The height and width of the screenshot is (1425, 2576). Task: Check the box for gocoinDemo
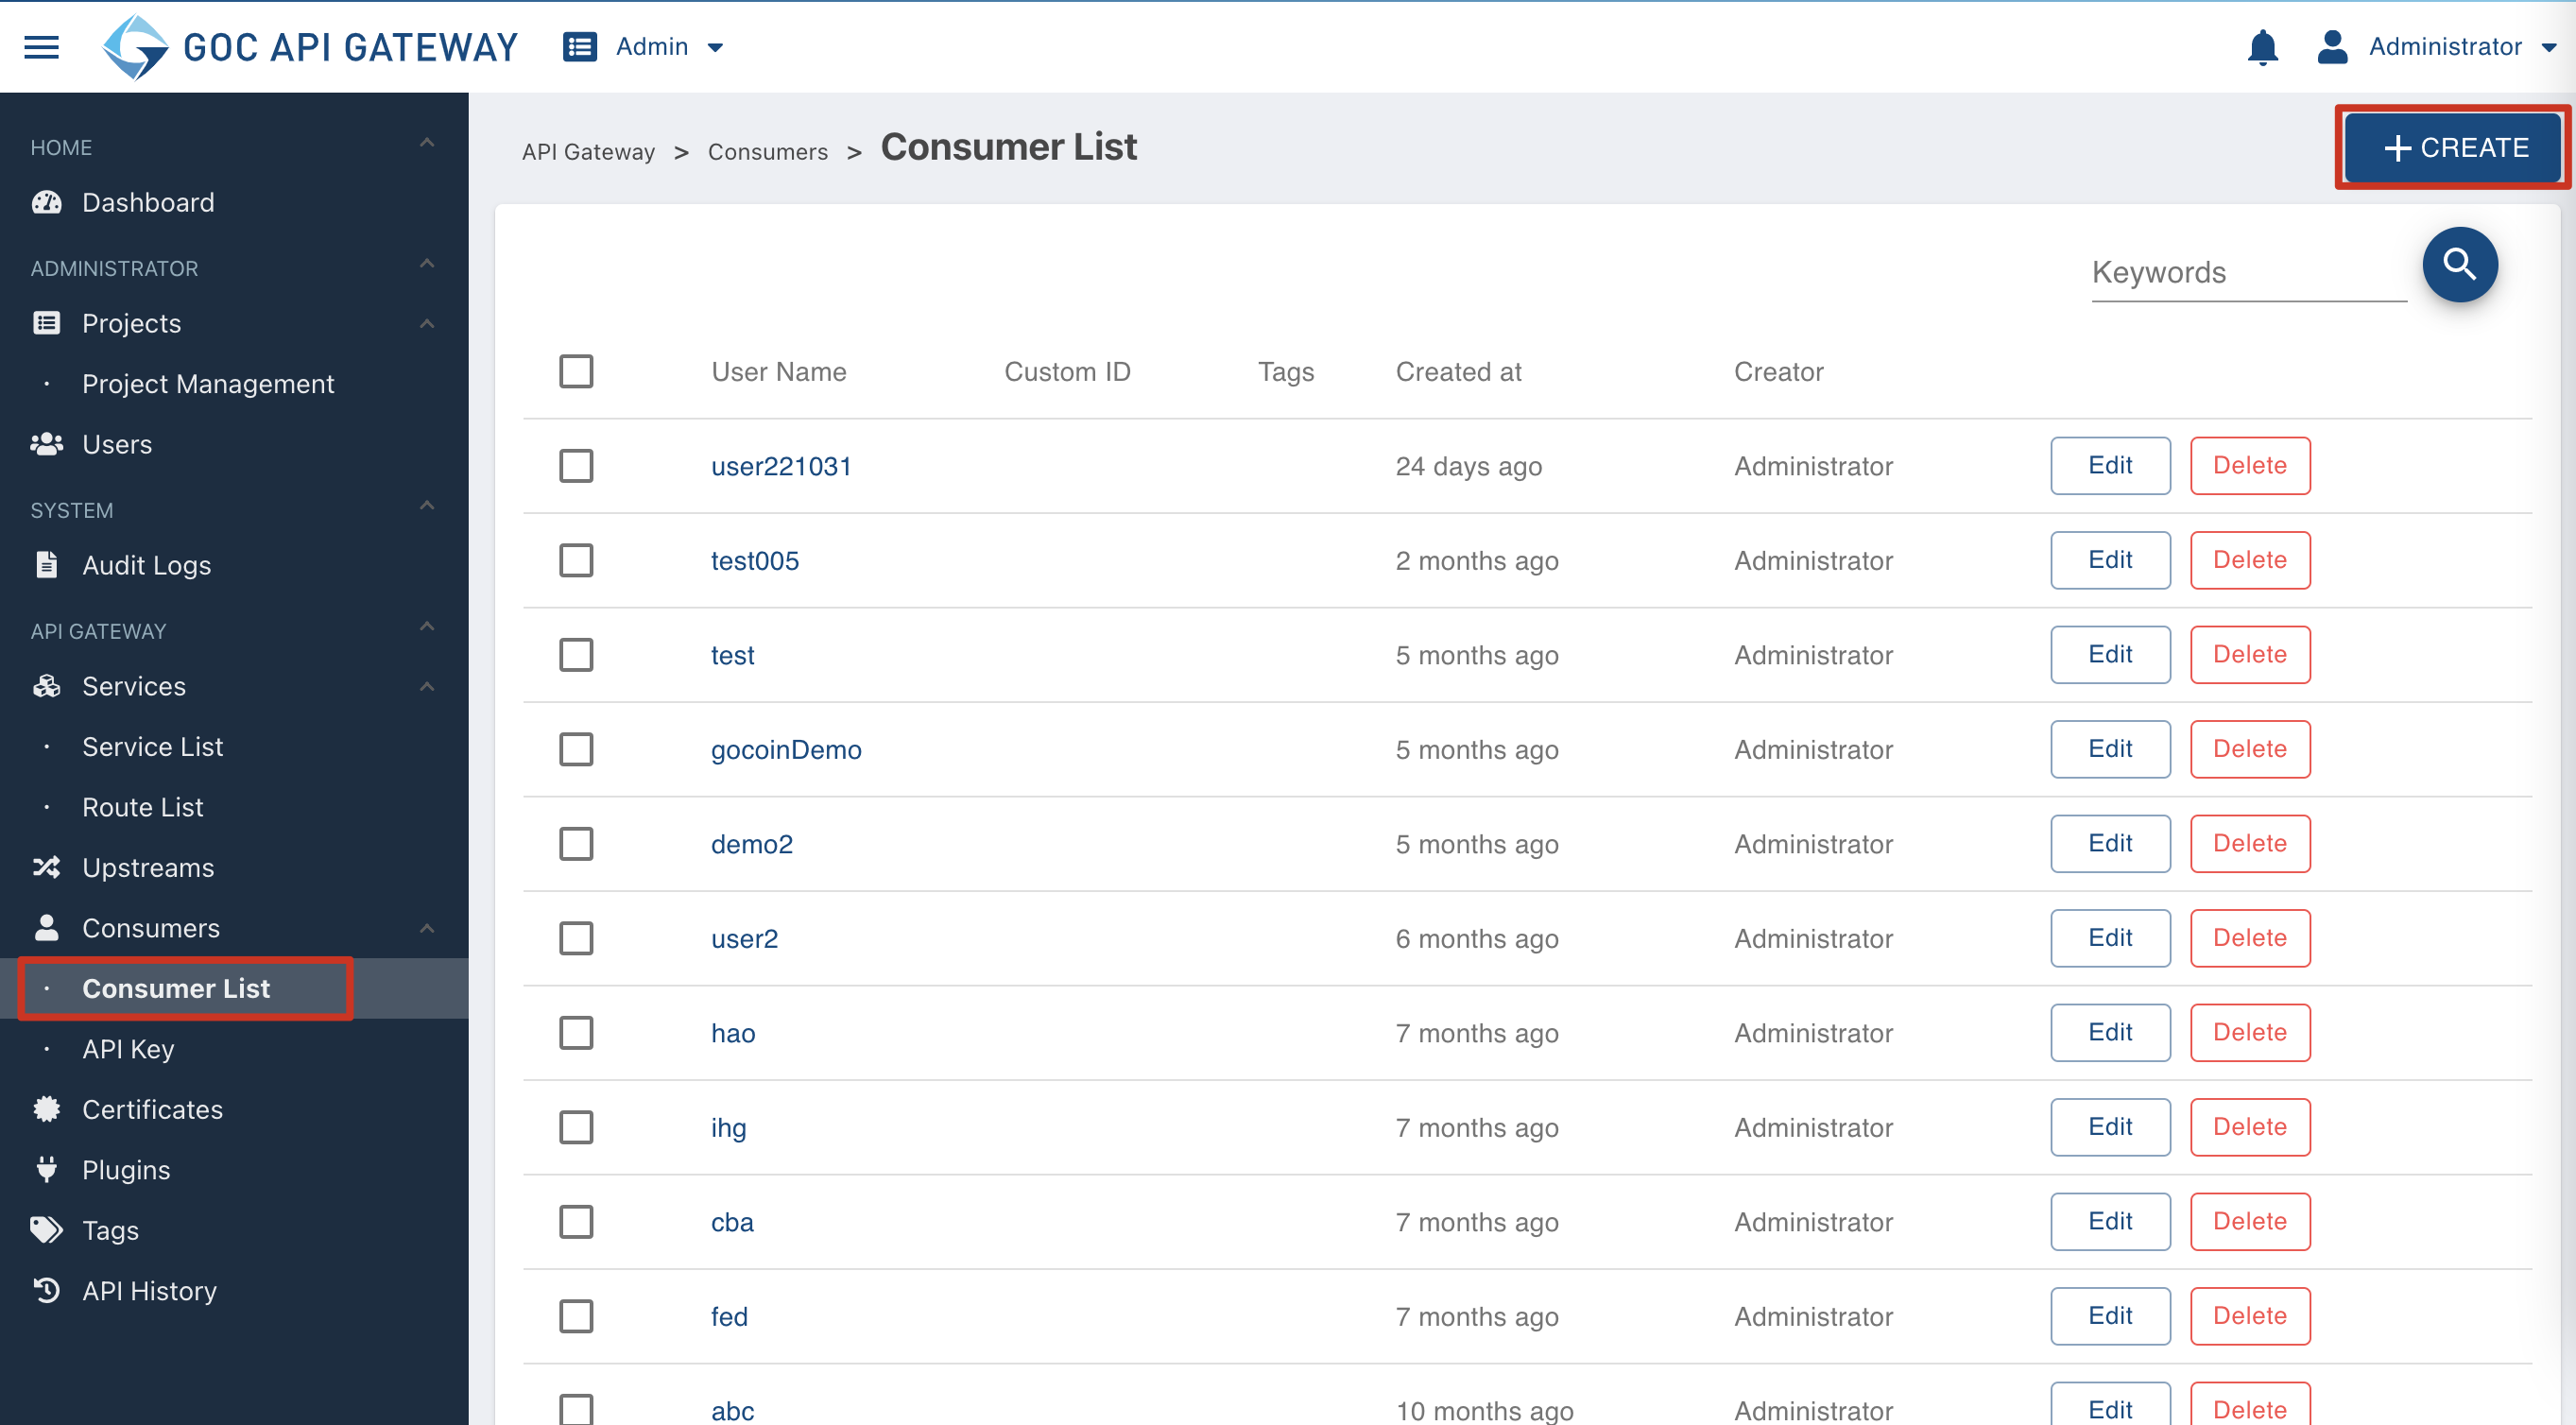tap(576, 749)
